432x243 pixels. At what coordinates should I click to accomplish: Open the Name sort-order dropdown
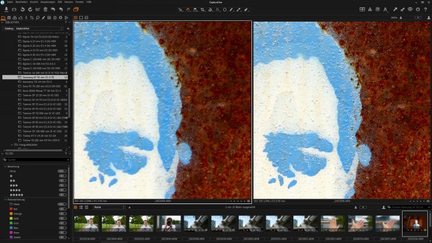(109, 207)
